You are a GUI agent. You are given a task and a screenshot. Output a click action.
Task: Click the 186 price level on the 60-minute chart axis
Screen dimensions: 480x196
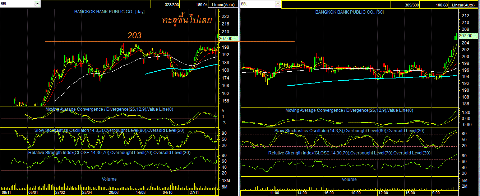pos(465,104)
